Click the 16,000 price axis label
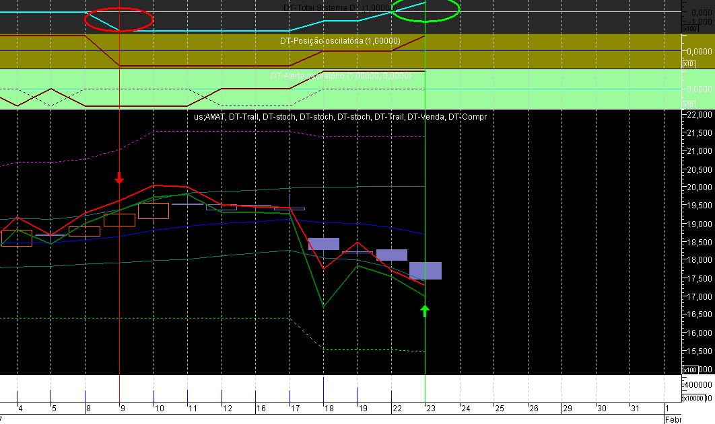 (700, 333)
